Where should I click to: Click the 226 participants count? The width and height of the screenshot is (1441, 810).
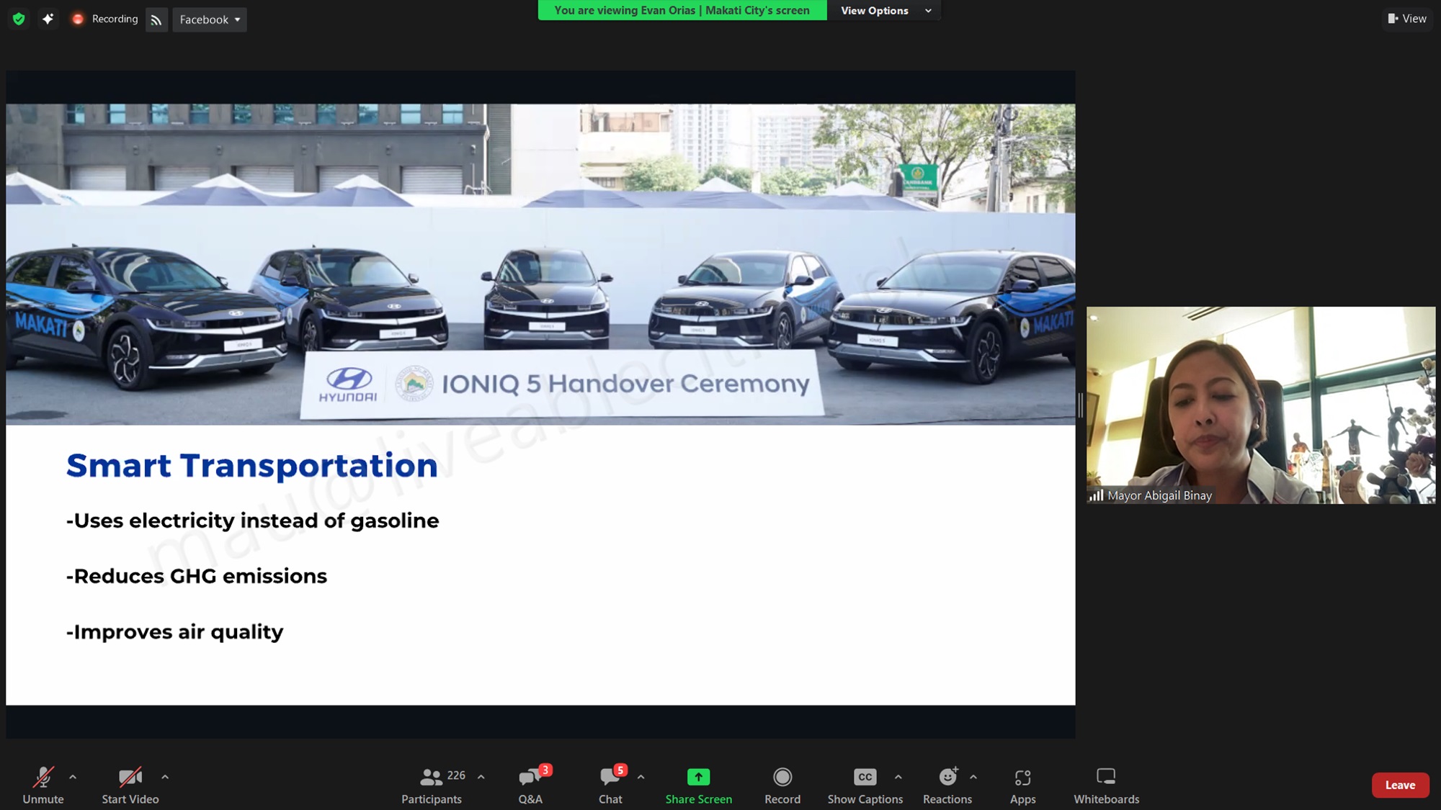click(456, 775)
